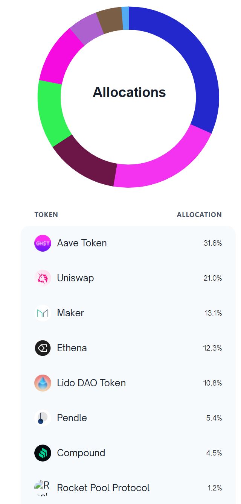Click the Ethena token icon
The image size is (241, 504).
pos(43,348)
